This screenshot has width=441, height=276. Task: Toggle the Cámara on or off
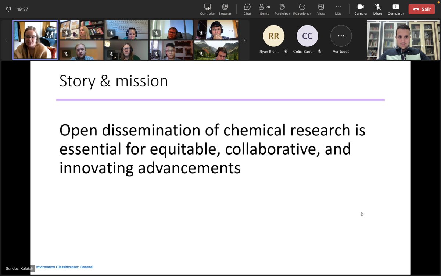361,9
